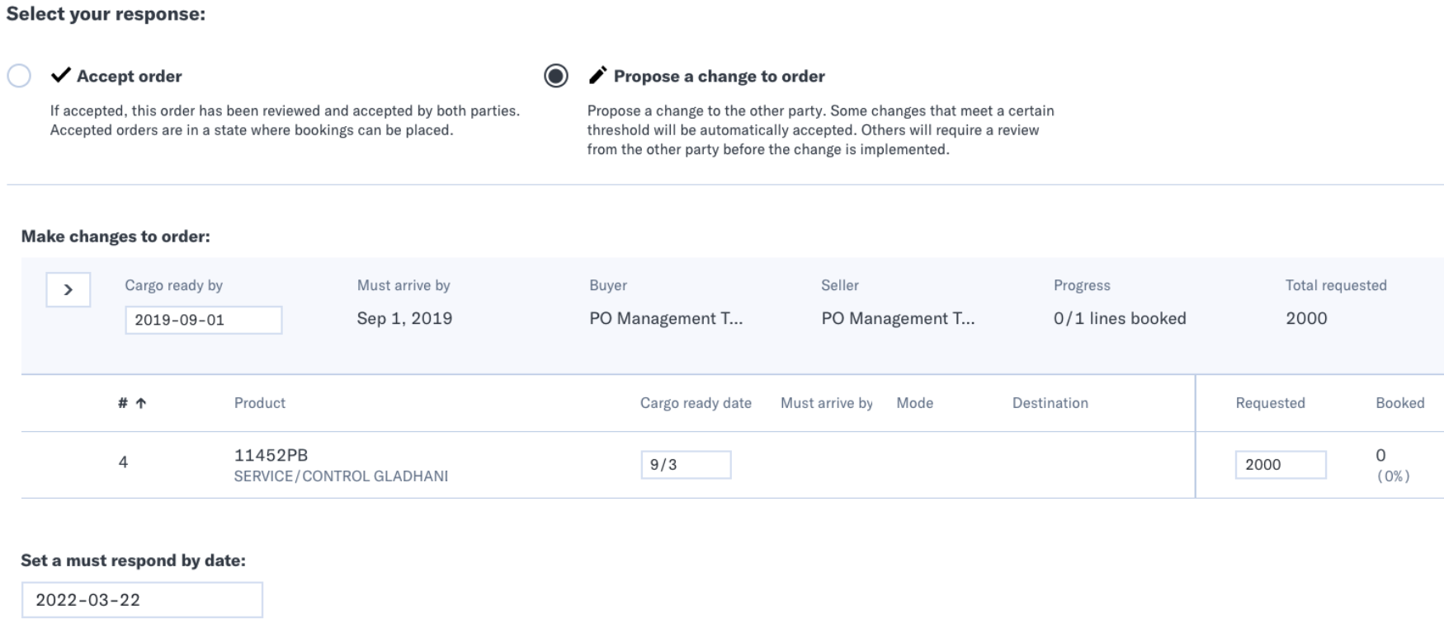The height and width of the screenshot is (633, 1444).
Task: Edit the Requested quantity 2000 field
Action: 1281,465
